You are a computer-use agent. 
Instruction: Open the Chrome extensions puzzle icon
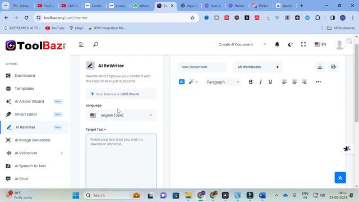tap(318, 17)
